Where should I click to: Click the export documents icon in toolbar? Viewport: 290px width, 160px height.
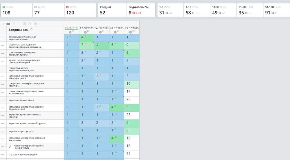click(x=35, y=24)
